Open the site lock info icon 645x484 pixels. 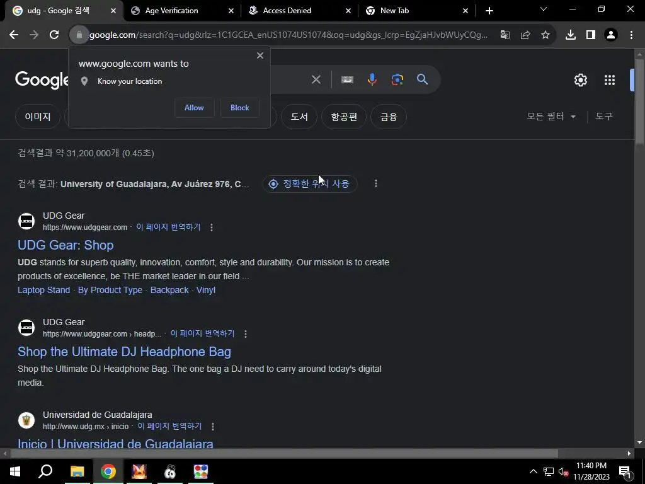pos(79,35)
